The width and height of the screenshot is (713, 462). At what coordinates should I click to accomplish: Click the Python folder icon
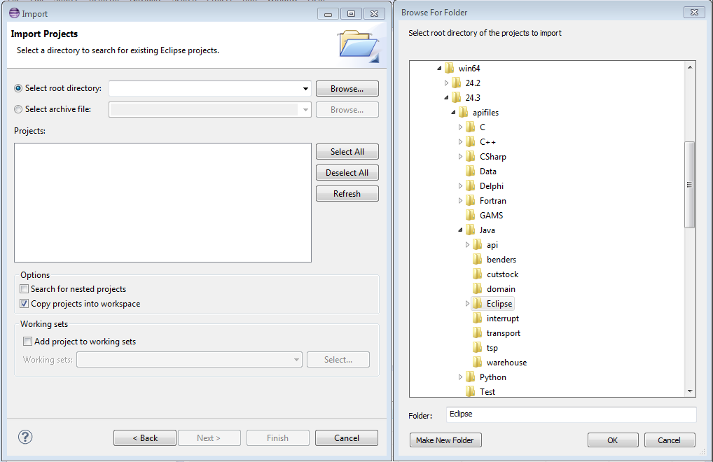tap(471, 377)
